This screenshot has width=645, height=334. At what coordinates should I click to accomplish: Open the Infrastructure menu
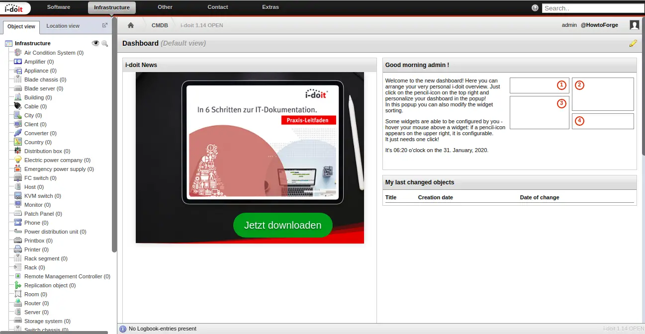(x=112, y=7)
